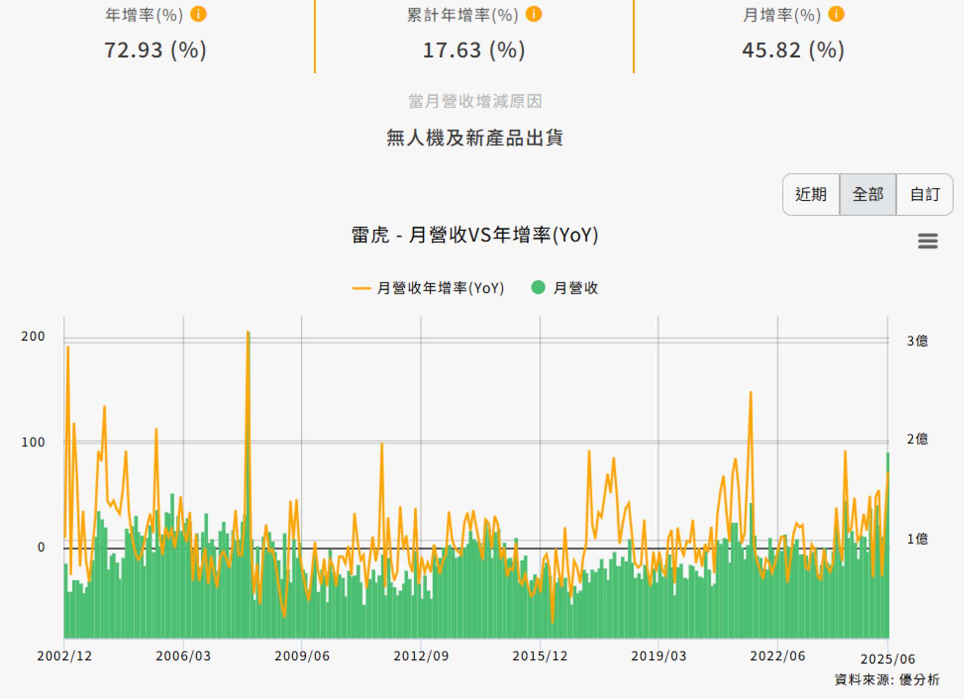Click the 45.82 (%) value

point(793,50)
